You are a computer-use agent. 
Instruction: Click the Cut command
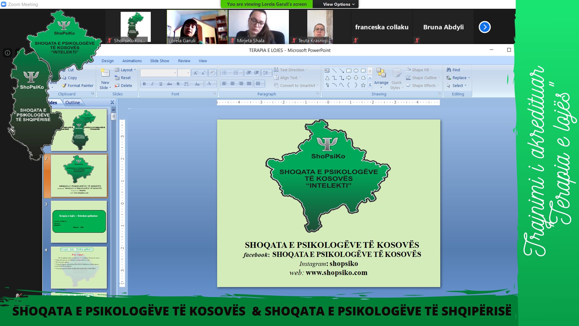tap(68, 70)
